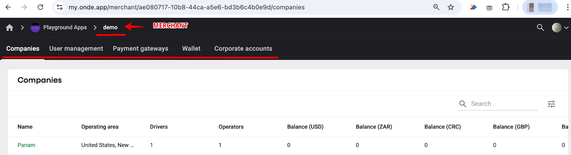The height and width of the screenshot is (155, 571).
Task: Open table filter settings sliders icon
Action: tap(551, 104)
